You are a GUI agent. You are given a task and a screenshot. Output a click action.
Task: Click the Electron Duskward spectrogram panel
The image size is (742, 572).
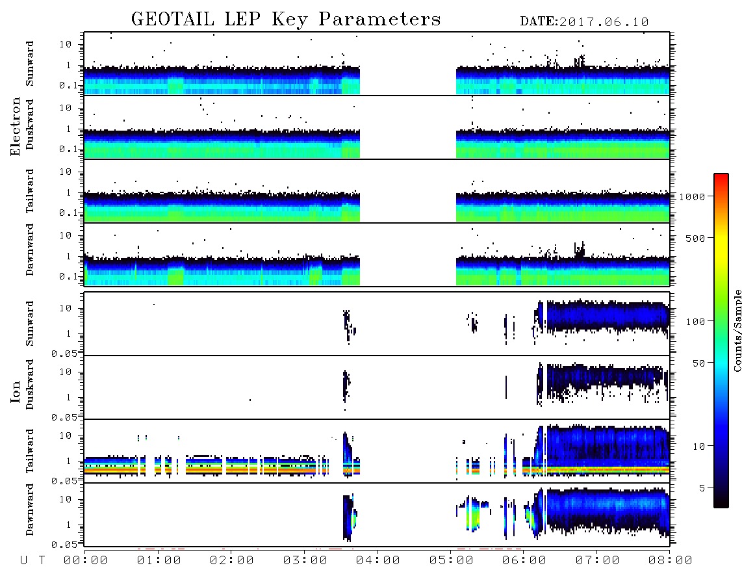tap(377, 127)
